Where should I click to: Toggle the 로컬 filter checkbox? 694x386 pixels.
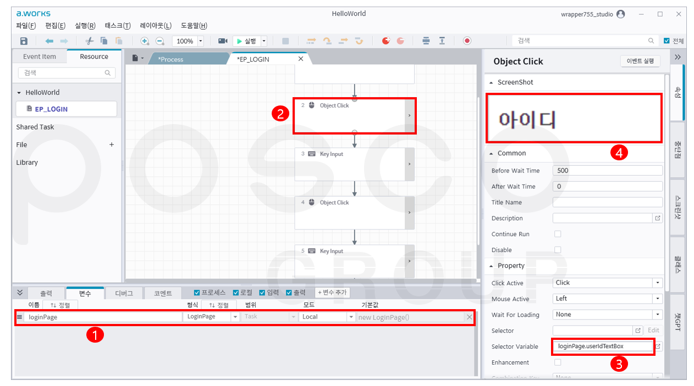tap(236, 293)
